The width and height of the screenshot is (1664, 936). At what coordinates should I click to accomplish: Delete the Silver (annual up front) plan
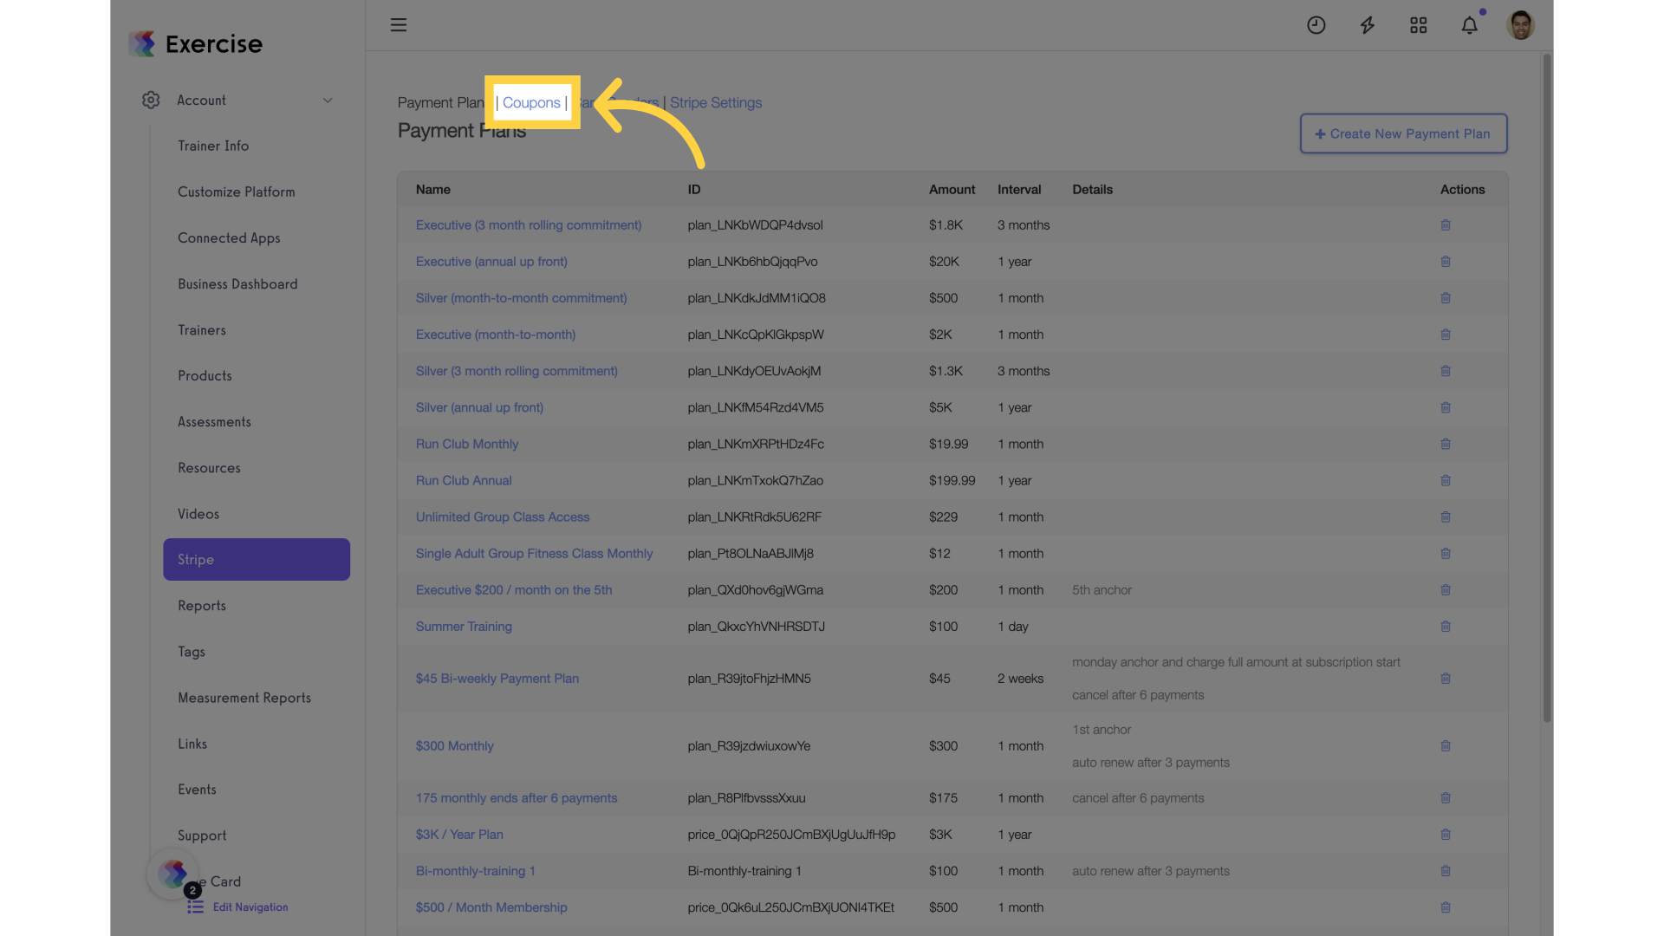1445,407
